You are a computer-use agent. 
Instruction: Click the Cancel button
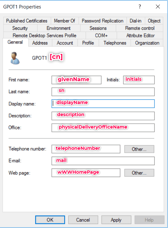pyautogui.click(x=83, y=220)
